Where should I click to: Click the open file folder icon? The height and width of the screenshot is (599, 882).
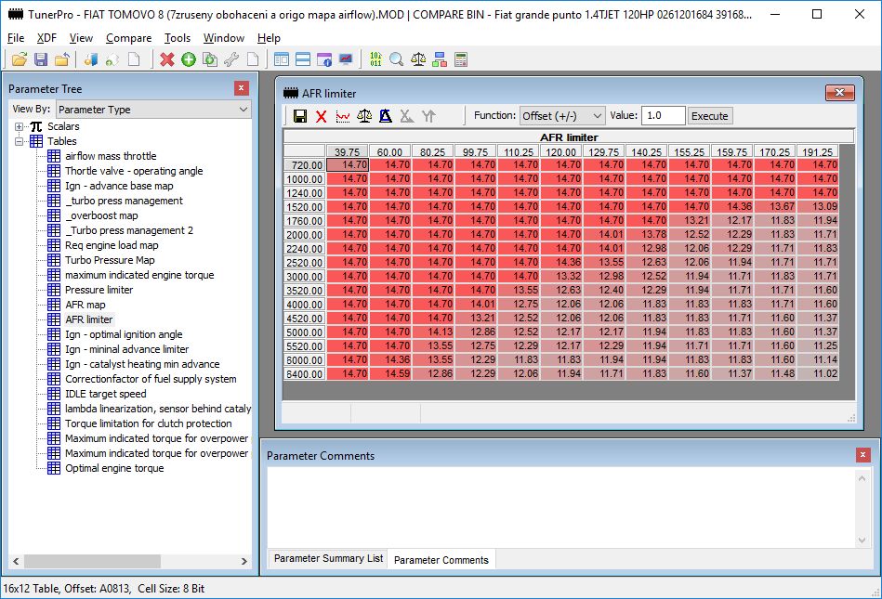pos(19,59)
